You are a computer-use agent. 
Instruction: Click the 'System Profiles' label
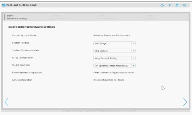(20, 43)
